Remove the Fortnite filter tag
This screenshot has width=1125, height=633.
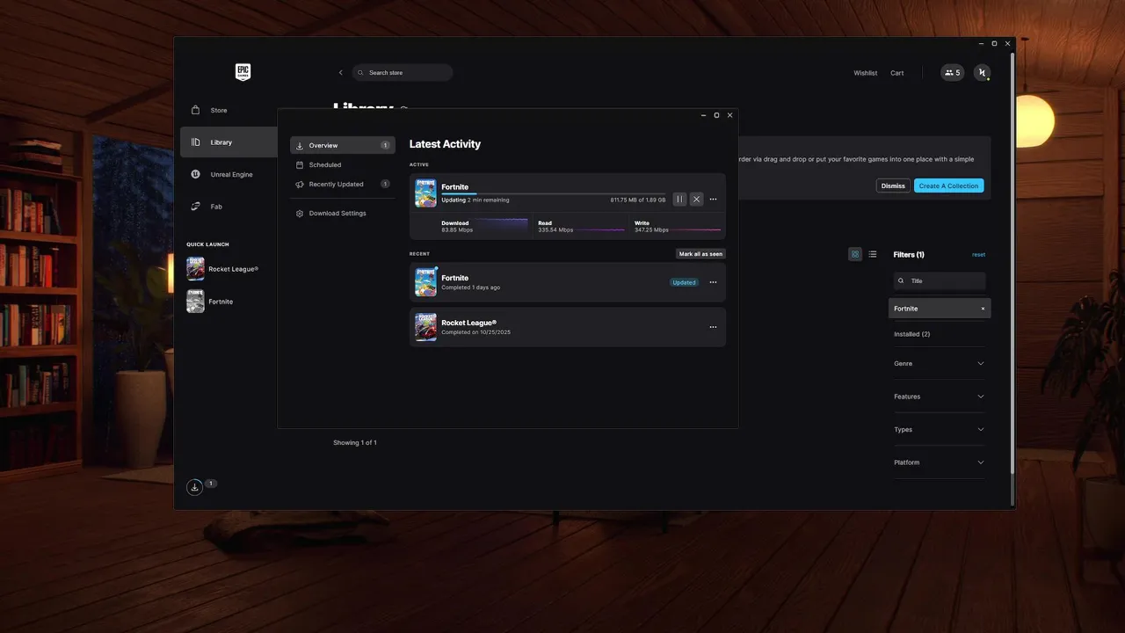pyautogui.click(x=983, y=309)
